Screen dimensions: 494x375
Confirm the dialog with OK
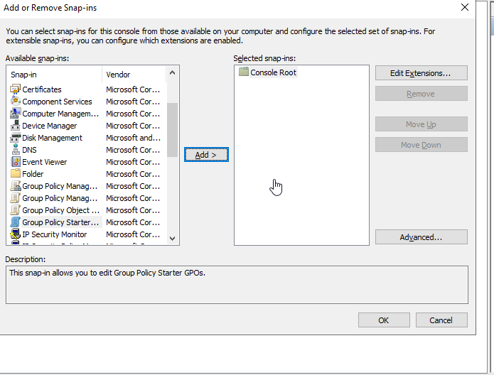tap(384, 320)
